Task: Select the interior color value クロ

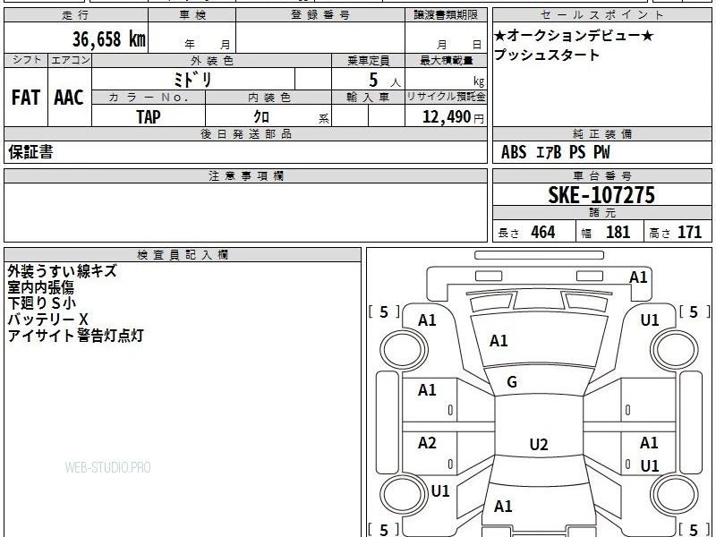Action: pos(261,116)
